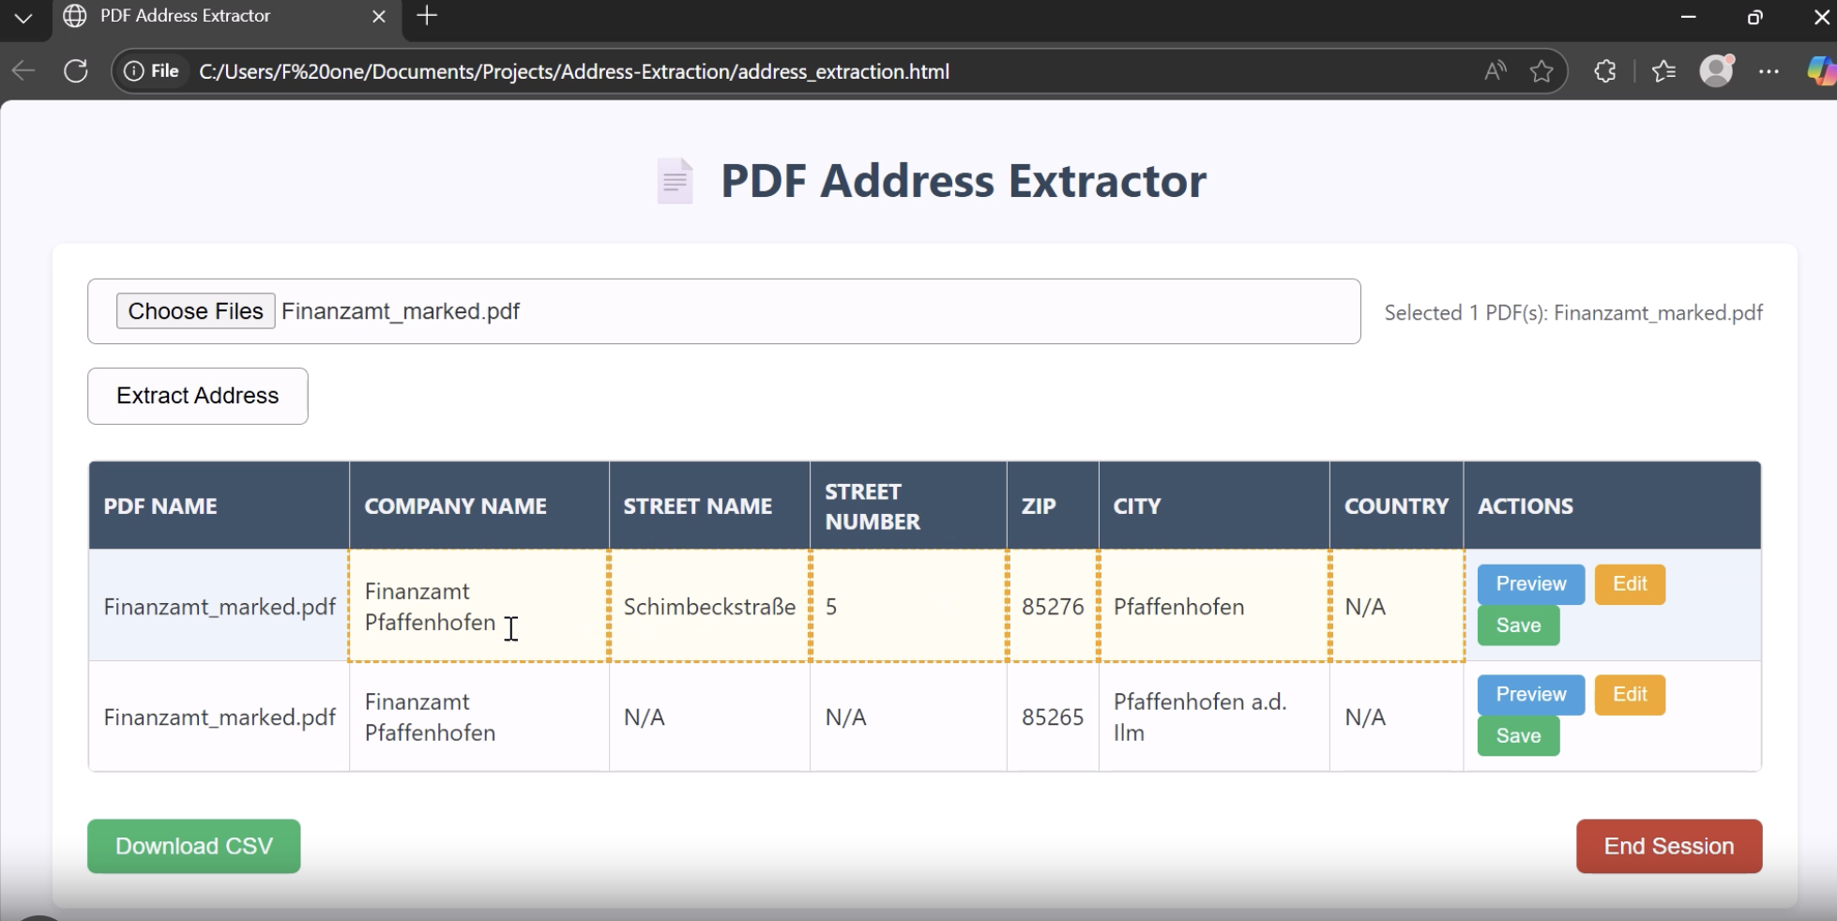This screenshot has width=1837, height=921.
Task: Add this page to favorites via star icon
Action: click(1542, 71)
